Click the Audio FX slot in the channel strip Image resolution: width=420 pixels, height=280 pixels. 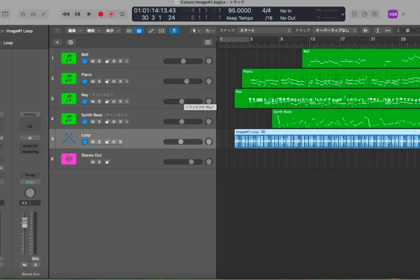pos(30,146)
